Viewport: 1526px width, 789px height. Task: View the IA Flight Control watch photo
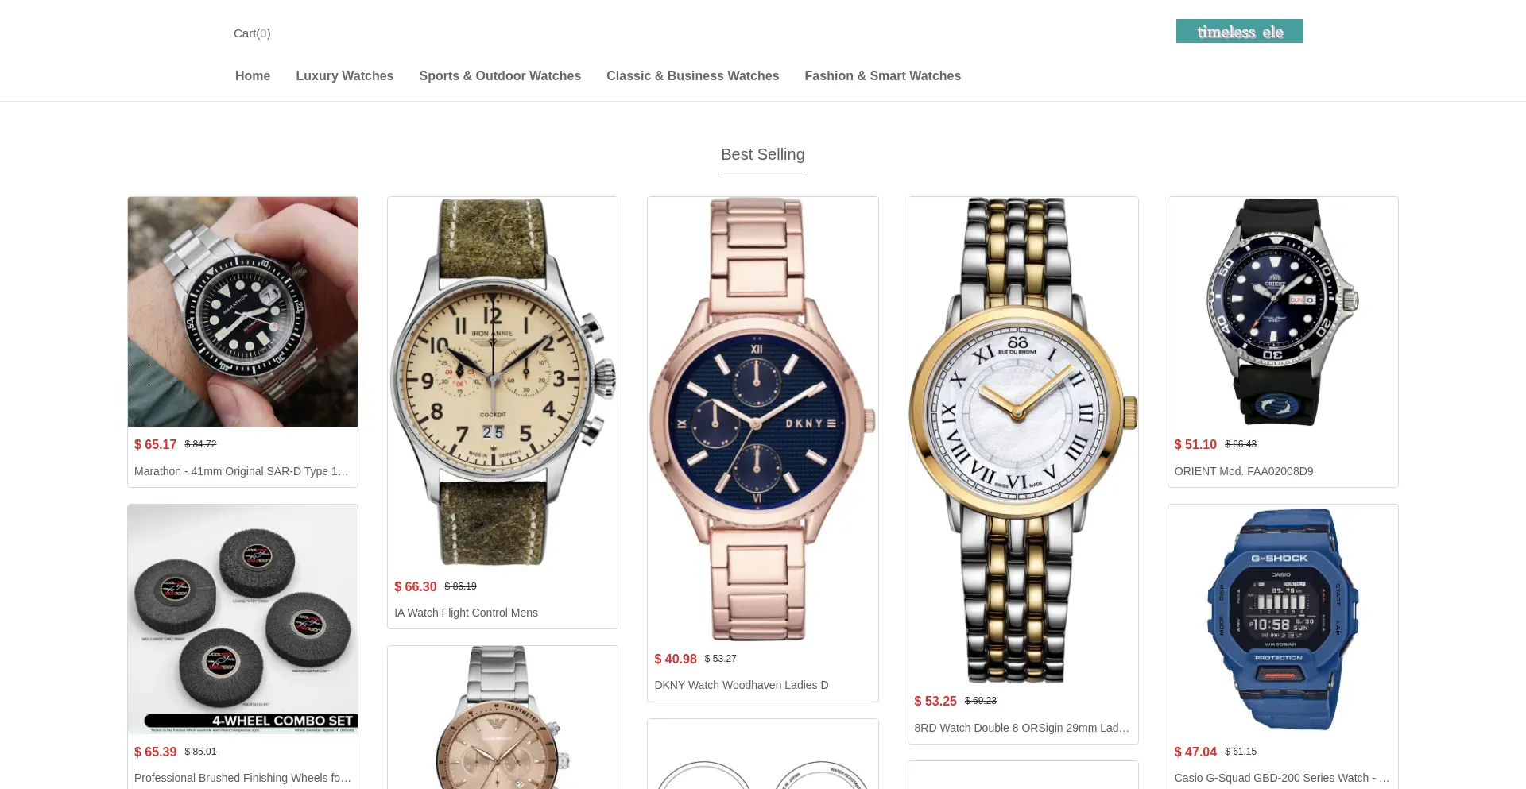[x=502, y=383]
